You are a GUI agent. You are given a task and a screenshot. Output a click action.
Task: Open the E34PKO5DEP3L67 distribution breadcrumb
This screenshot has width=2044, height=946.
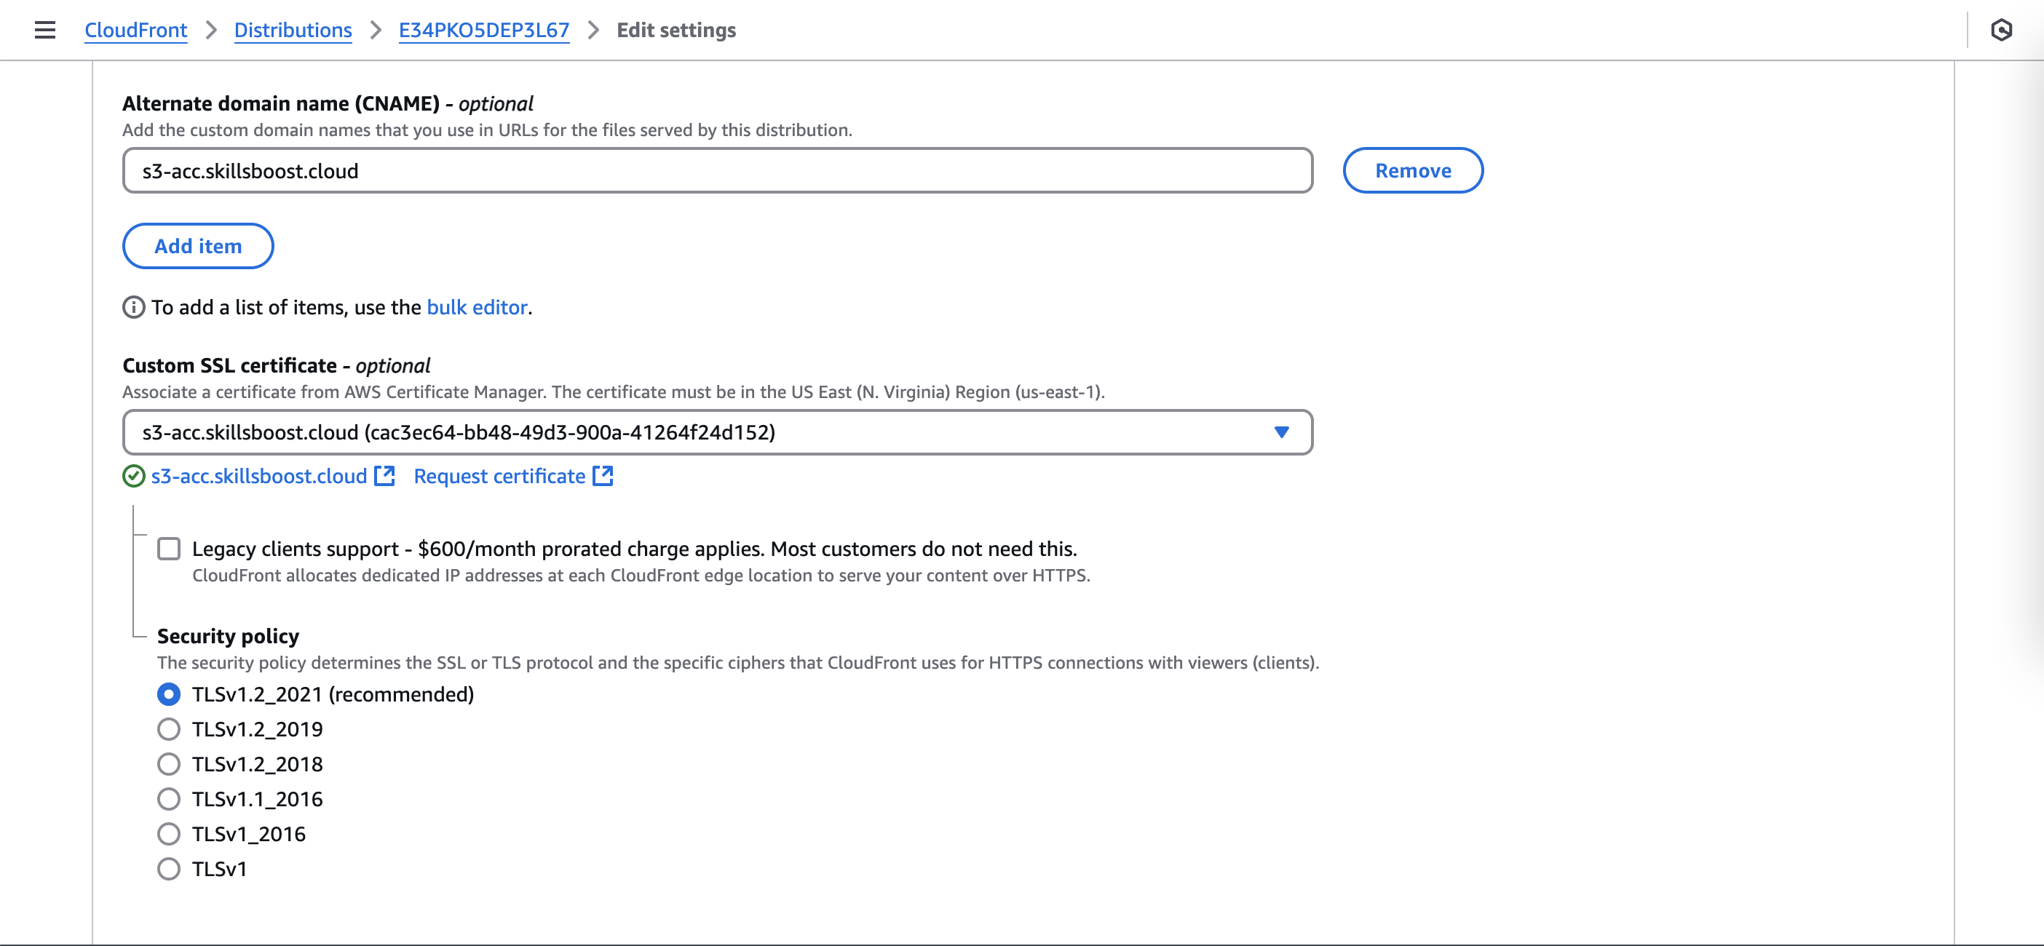483,30
